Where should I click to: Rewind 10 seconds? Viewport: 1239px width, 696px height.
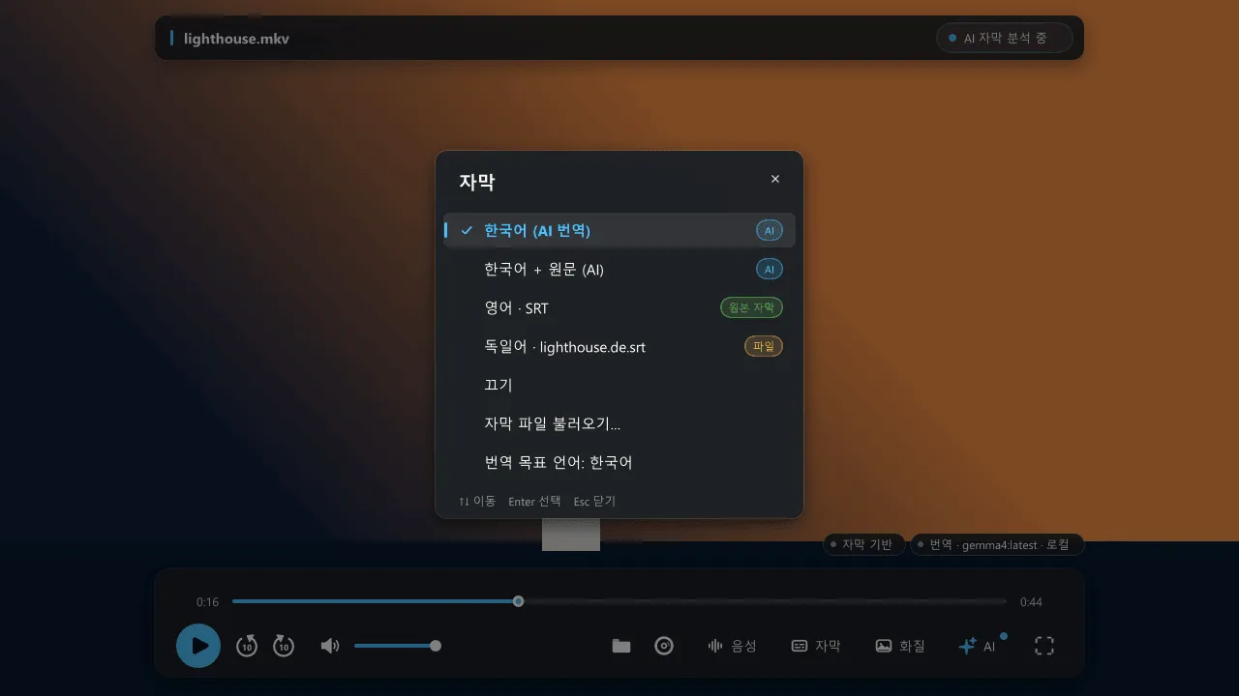pos(247,646)
